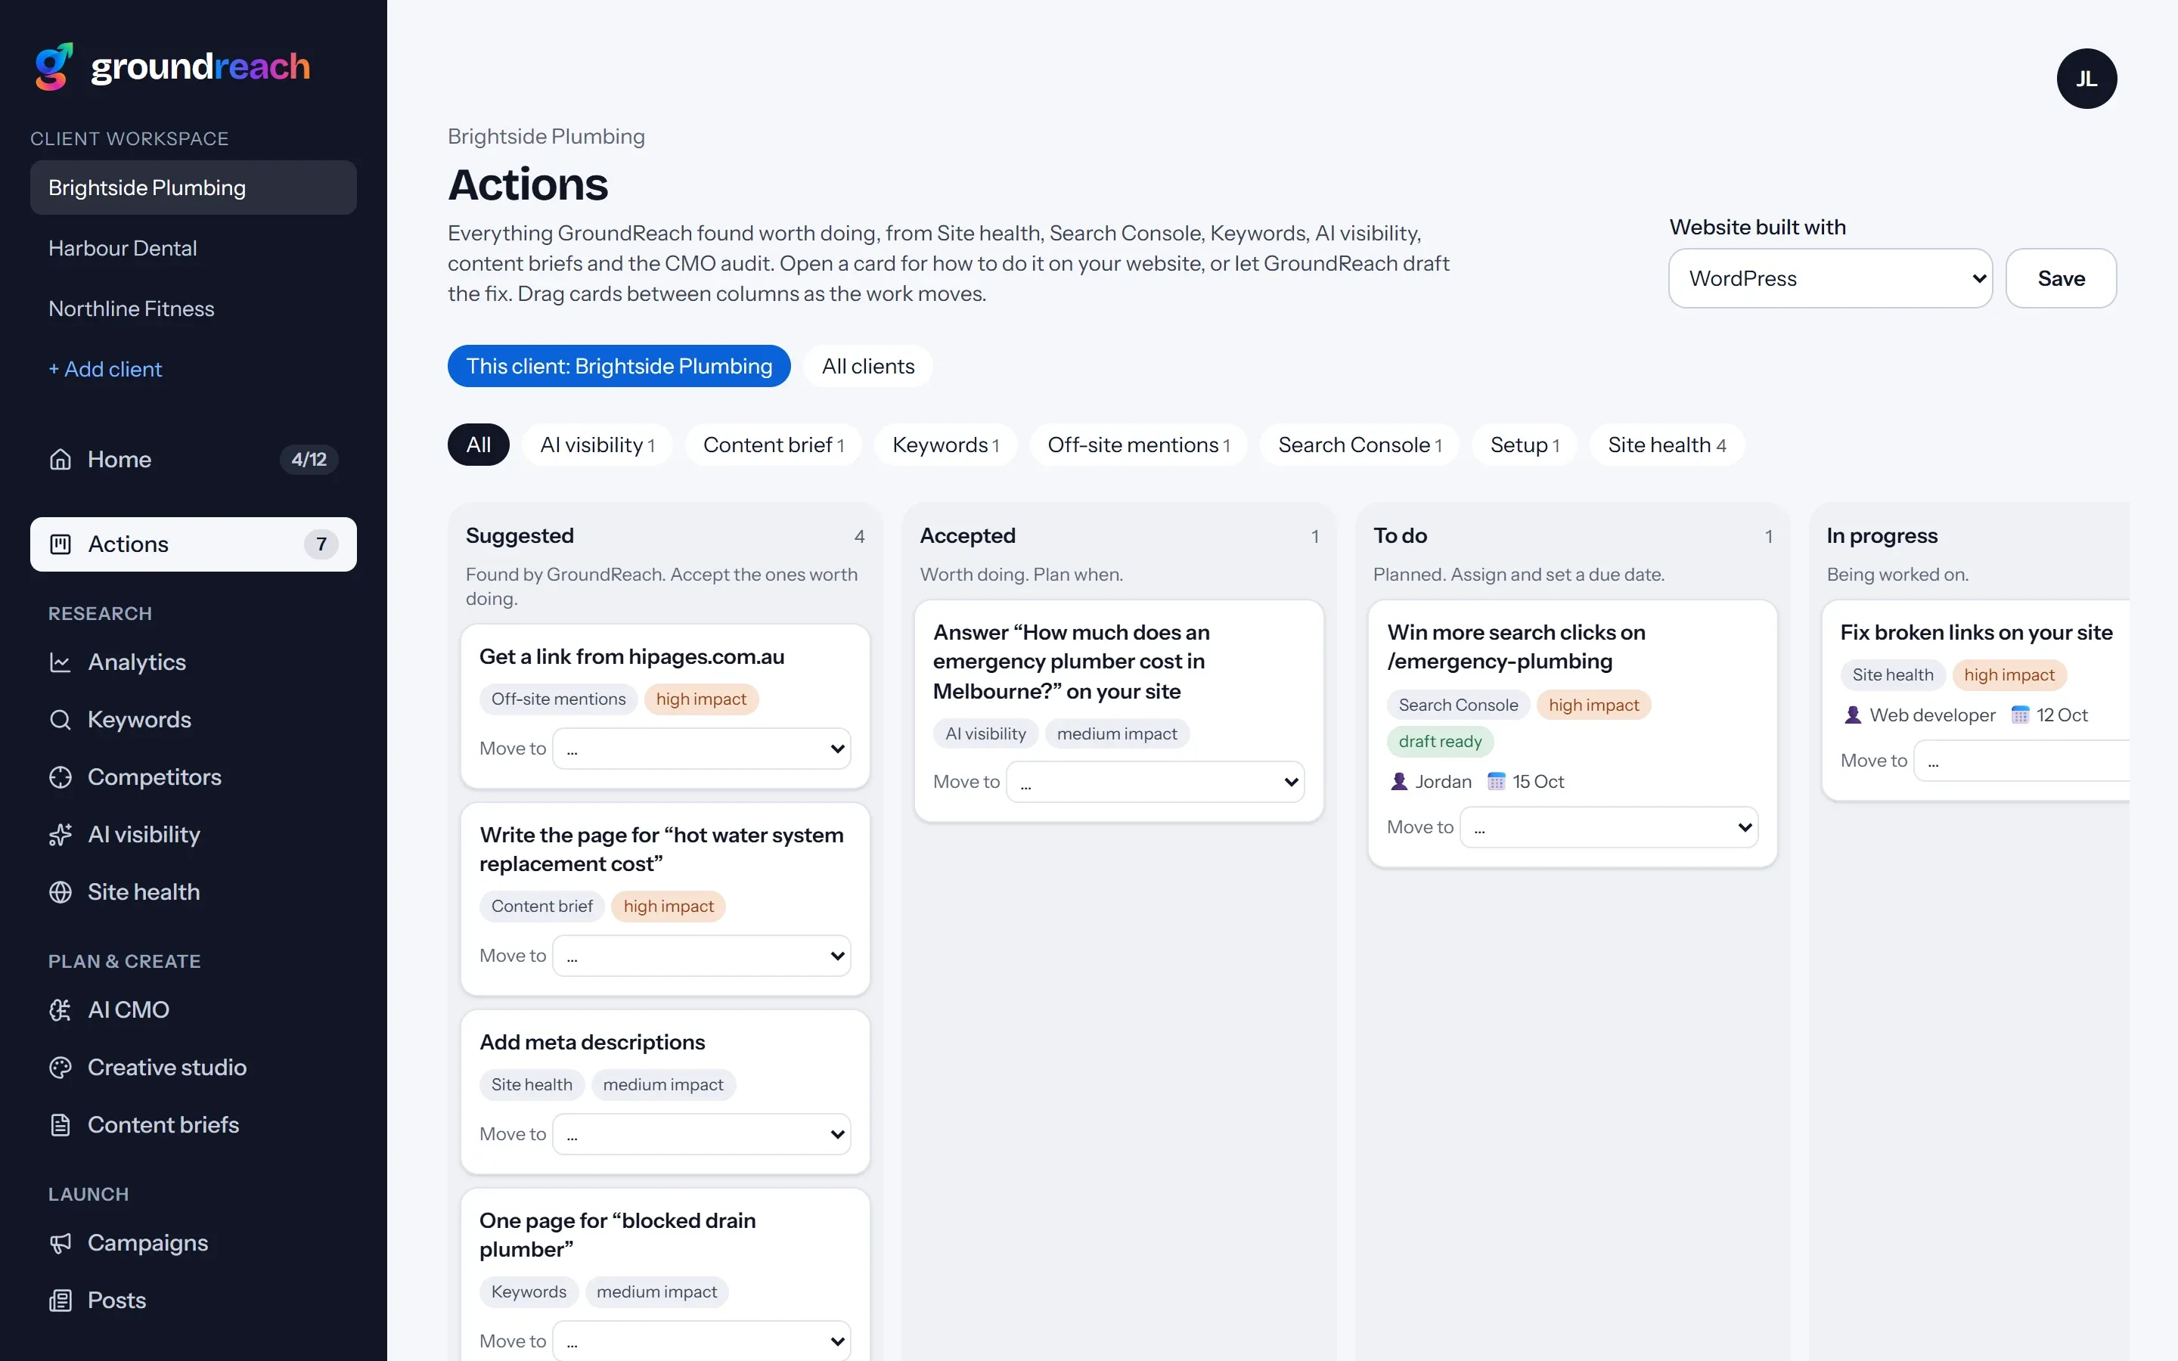Open Move to dropdown on blocked drain plumber card
Image resolution: width=2178 pixels, height=1361 pixels.
point(701,1341)
